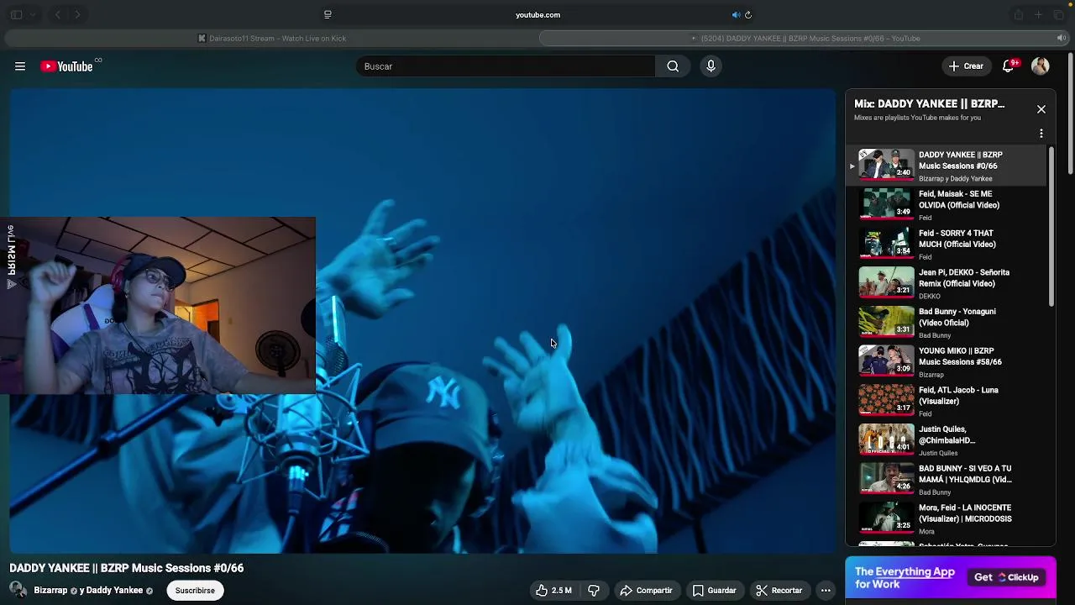Toggle address bar audio speaker icon
The height and width of the screenshot is (605, 1075).
click(736, 14)
